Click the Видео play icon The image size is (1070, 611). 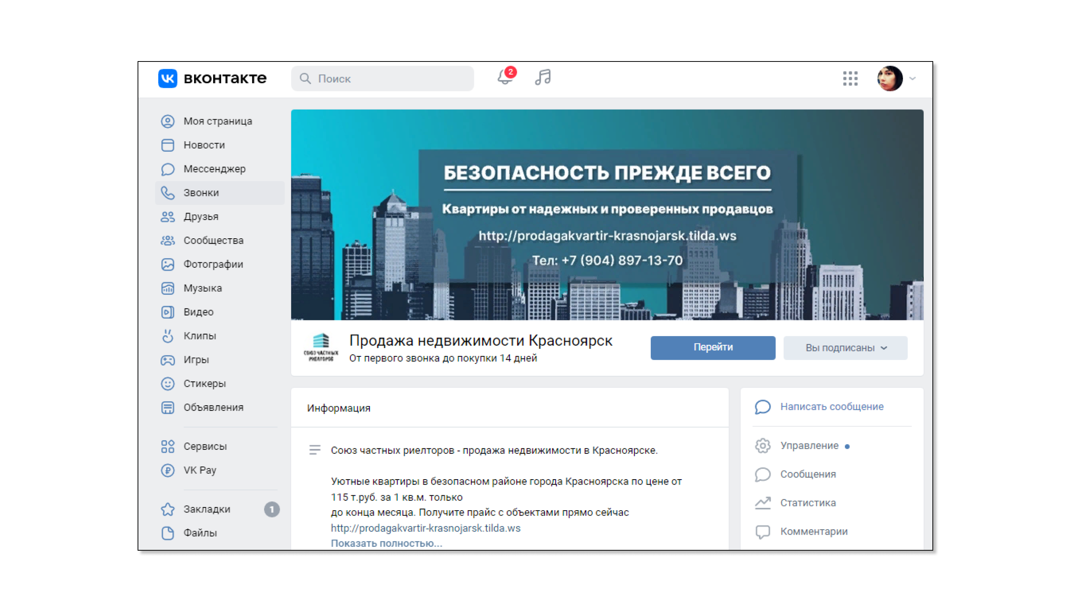167,312
